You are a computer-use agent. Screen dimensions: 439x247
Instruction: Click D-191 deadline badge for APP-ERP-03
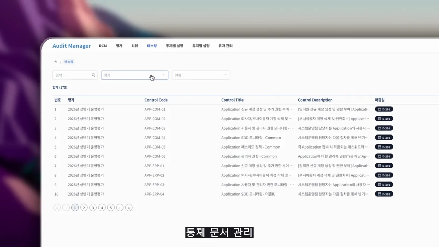(384, 185)
